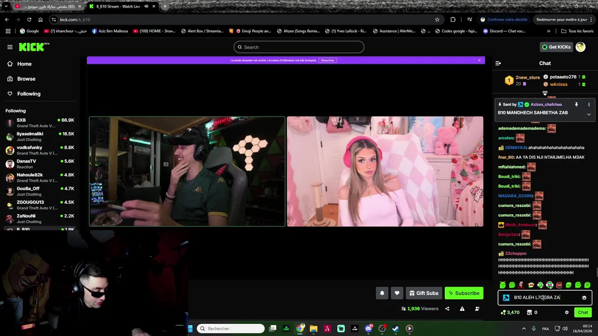Open the tab search dropdown arrow

pos(6,7)
